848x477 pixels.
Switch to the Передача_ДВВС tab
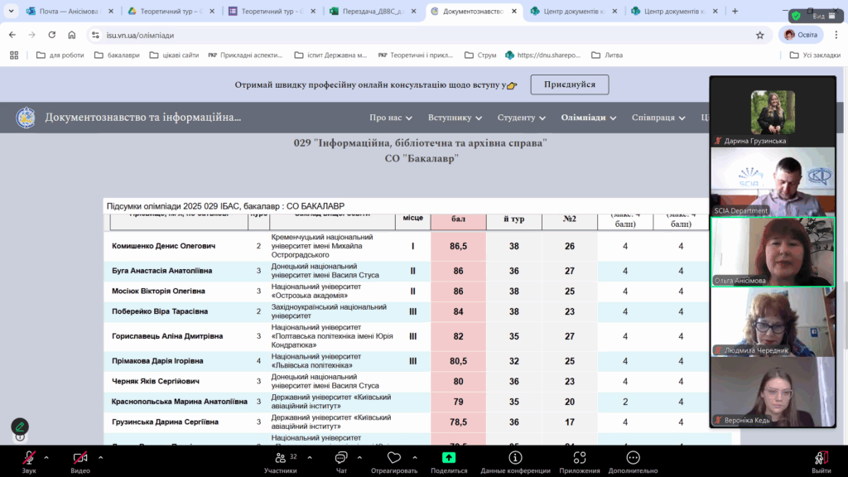[372, 11]
